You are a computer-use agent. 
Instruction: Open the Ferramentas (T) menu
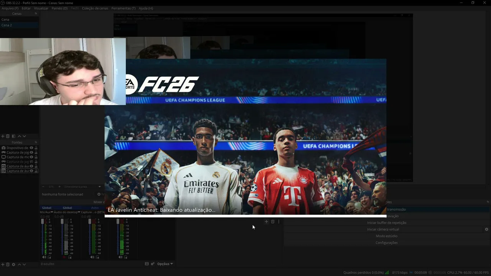(124, 8)
